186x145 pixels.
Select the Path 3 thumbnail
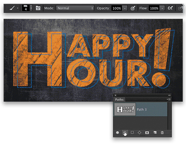tap(125, 109)
